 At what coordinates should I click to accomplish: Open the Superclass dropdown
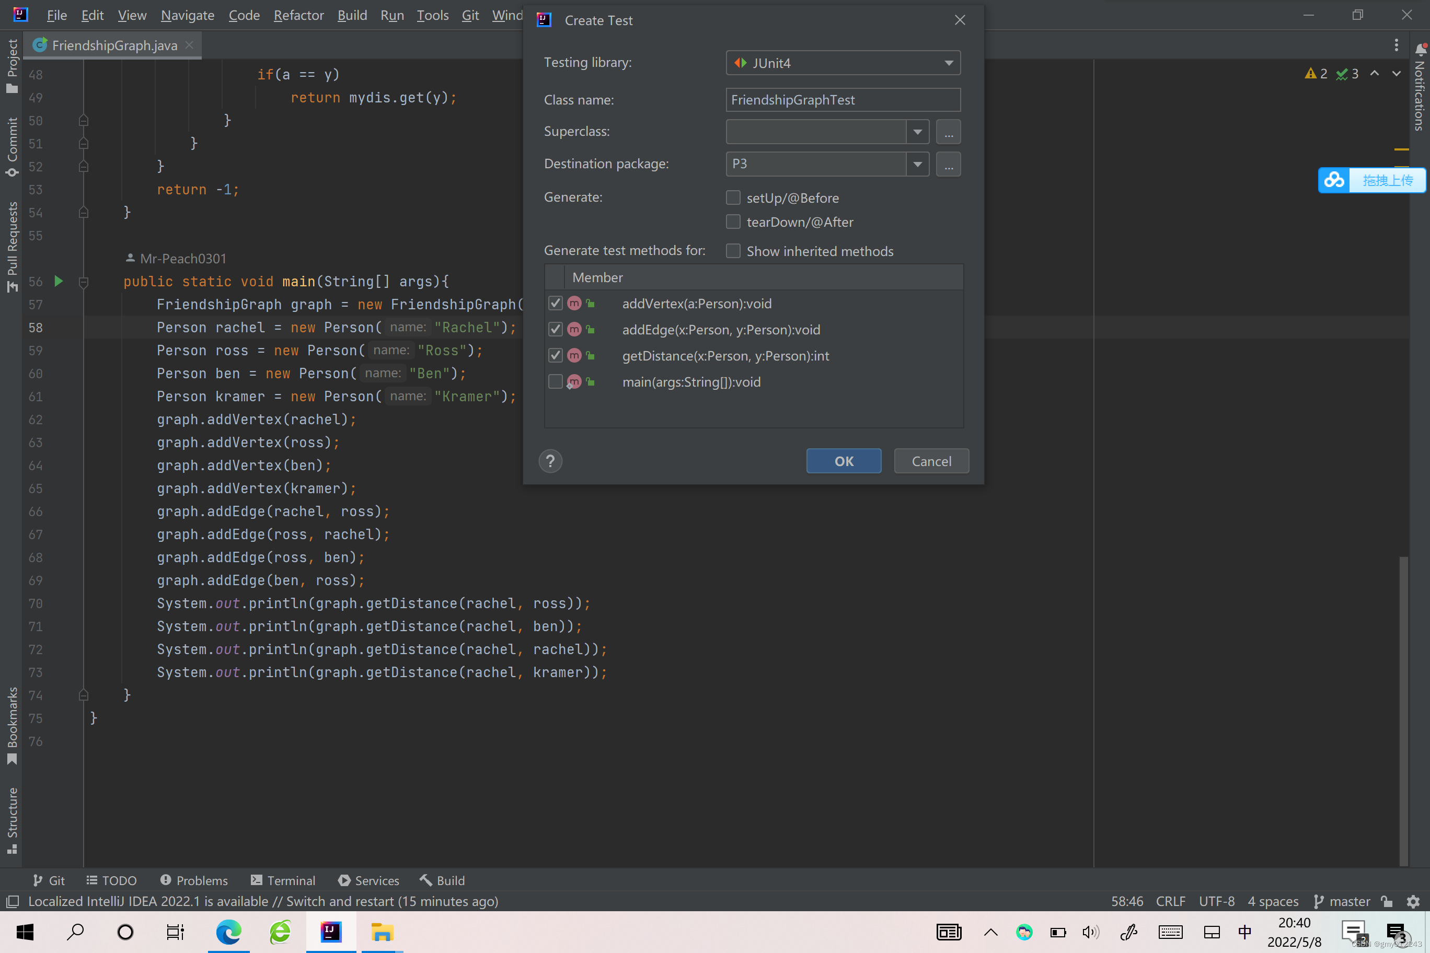917,131
